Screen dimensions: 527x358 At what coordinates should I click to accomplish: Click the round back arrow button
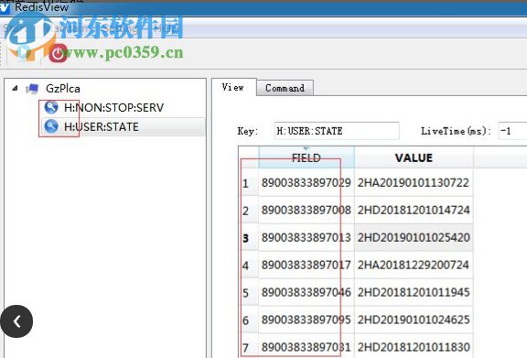pos(16,321)
